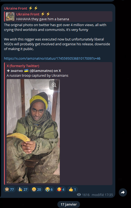Click the forward arrow button beside the message
This screenshot has width=131, height=208.
(x=123, y=192)
